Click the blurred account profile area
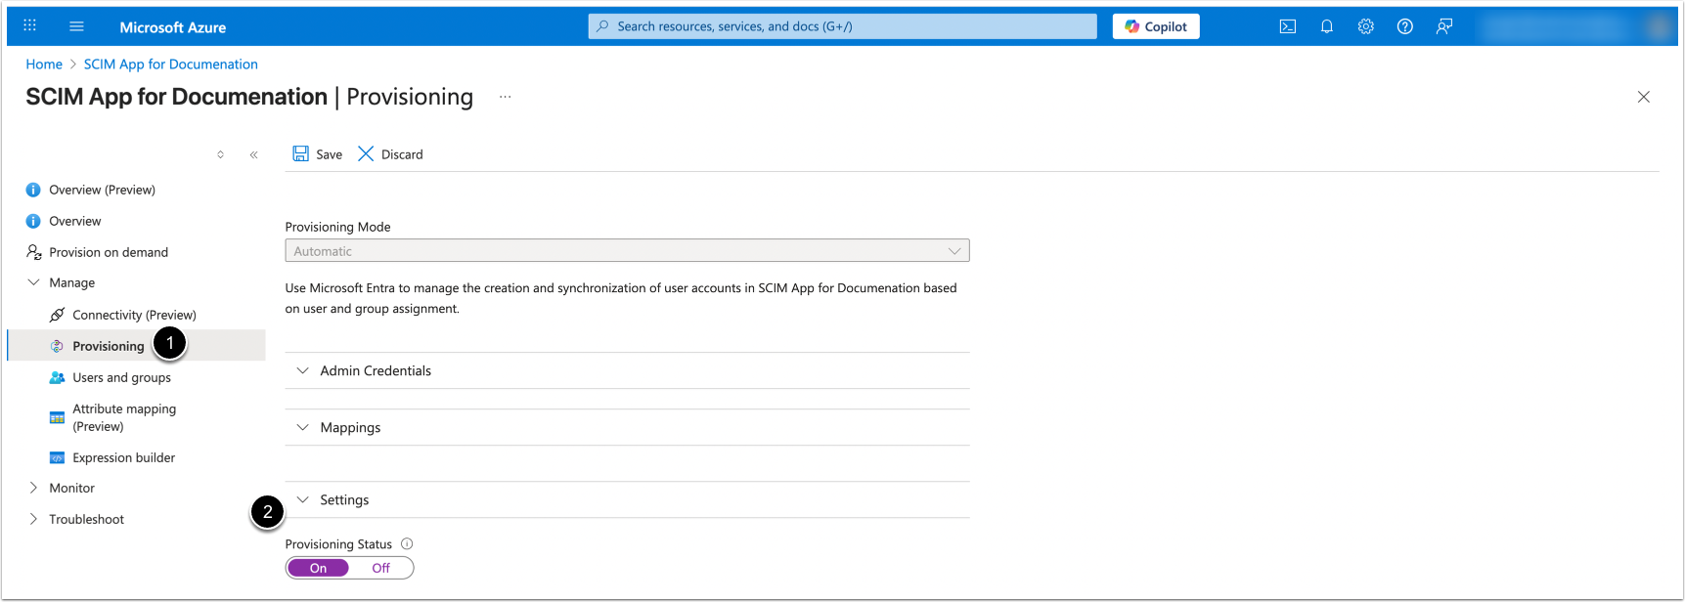1685x602 pixels. 1574,26
